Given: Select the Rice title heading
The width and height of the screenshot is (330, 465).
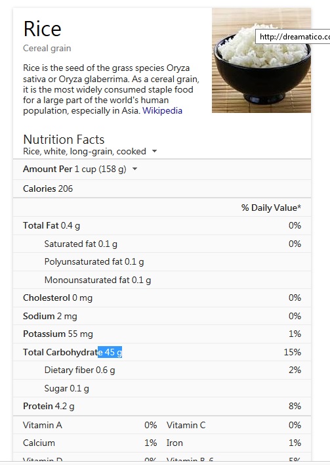Looking at the screenshot, I should coord(43,29).
